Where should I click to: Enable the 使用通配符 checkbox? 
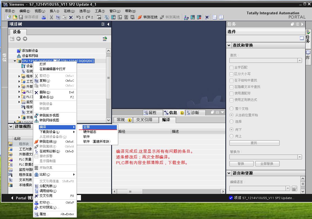[x=231, y=94]
